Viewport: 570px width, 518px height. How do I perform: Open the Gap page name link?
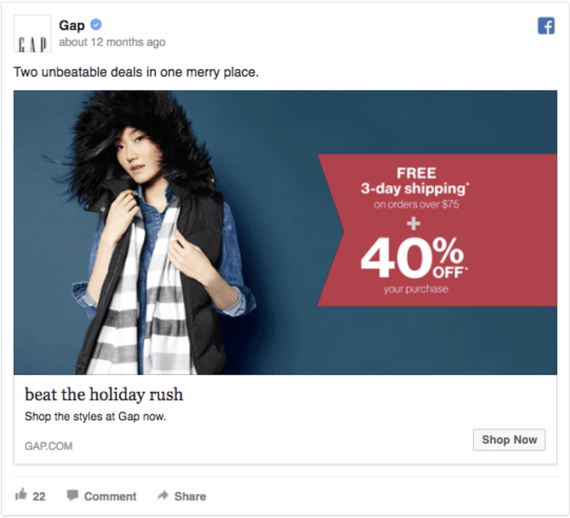[72, 26]
